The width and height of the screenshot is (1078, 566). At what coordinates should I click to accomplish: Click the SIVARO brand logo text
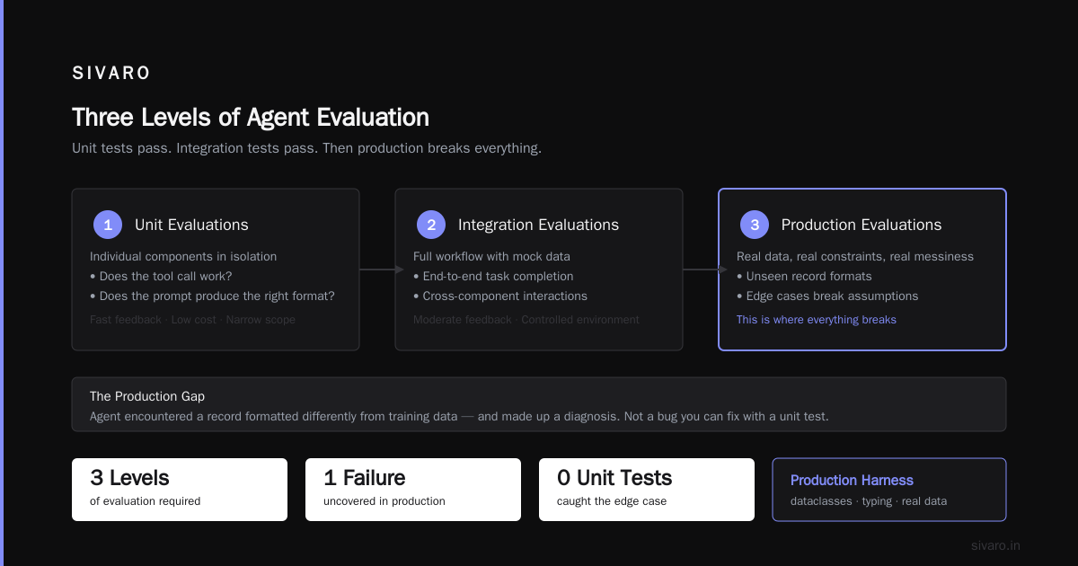pyautogui.click(x=111, y=74)
